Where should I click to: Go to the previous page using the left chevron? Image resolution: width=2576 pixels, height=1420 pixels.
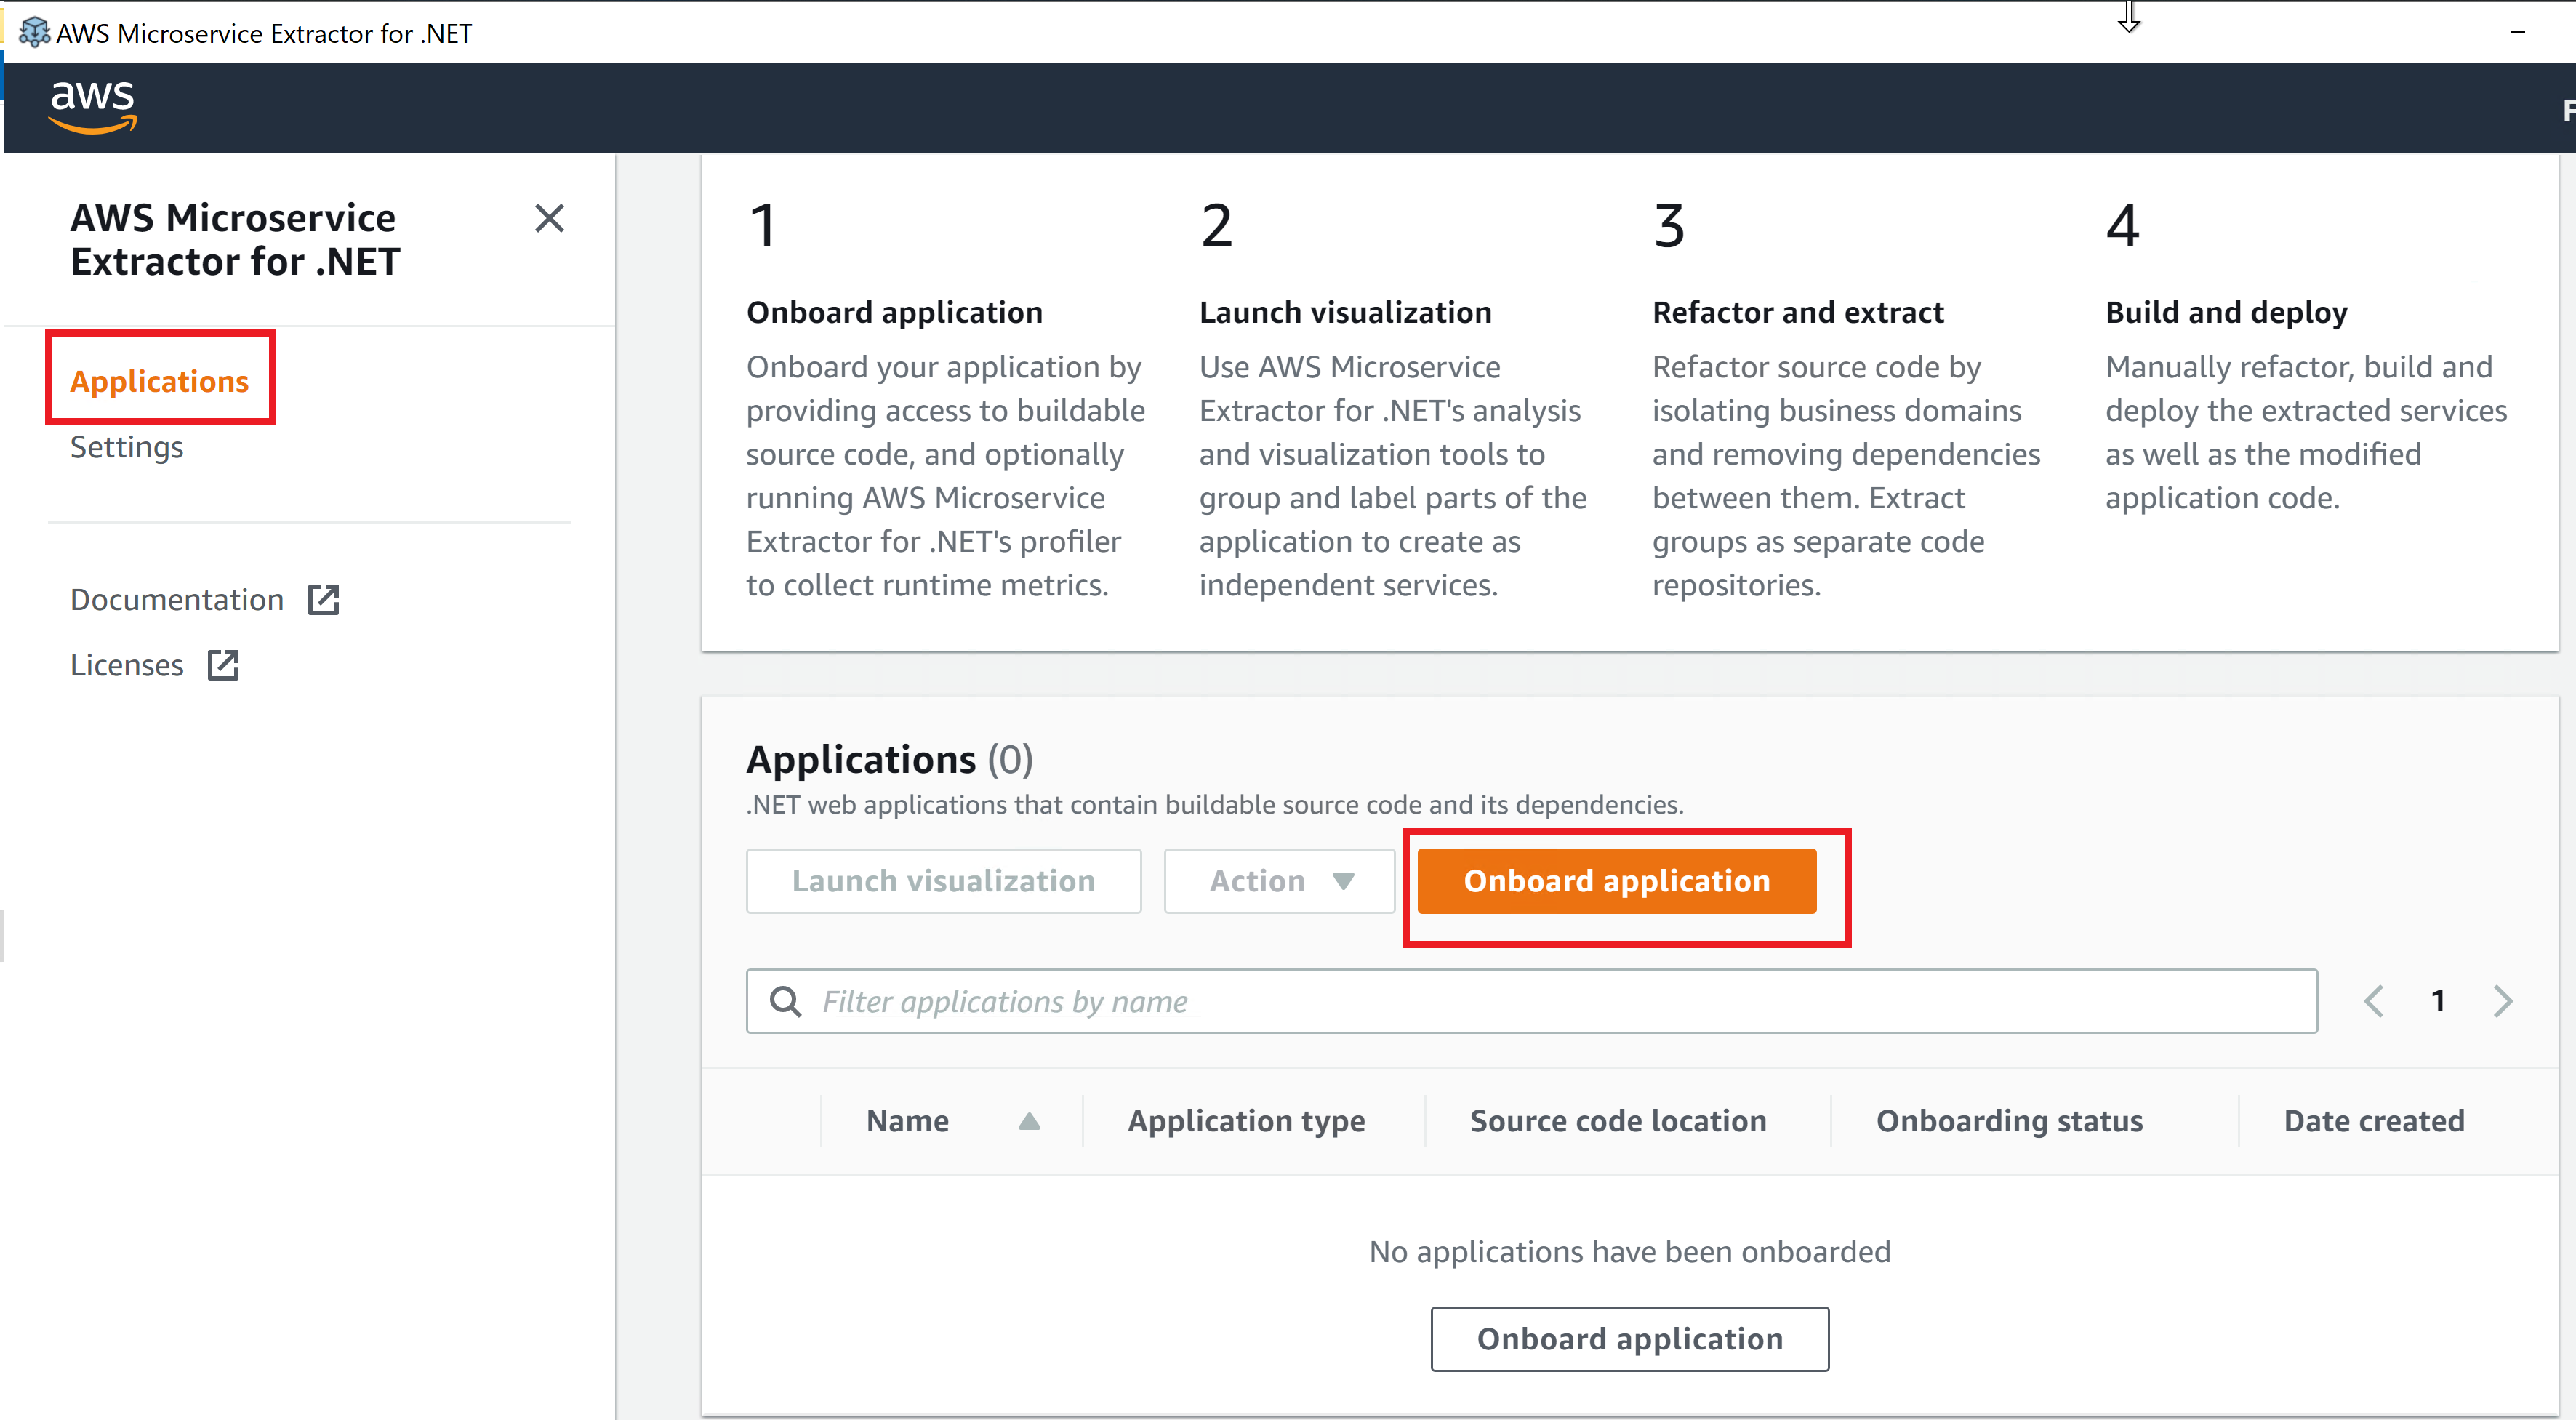(x=2374, y=1000)
